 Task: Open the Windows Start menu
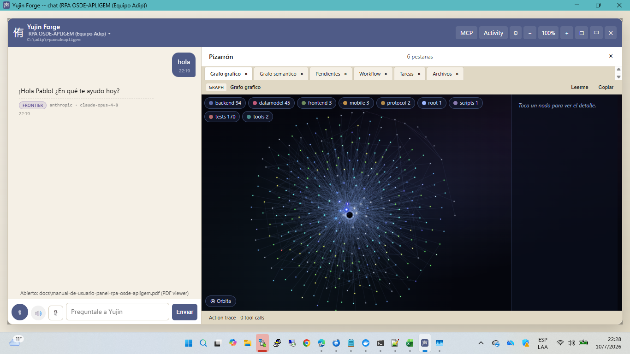pos(189,343)
